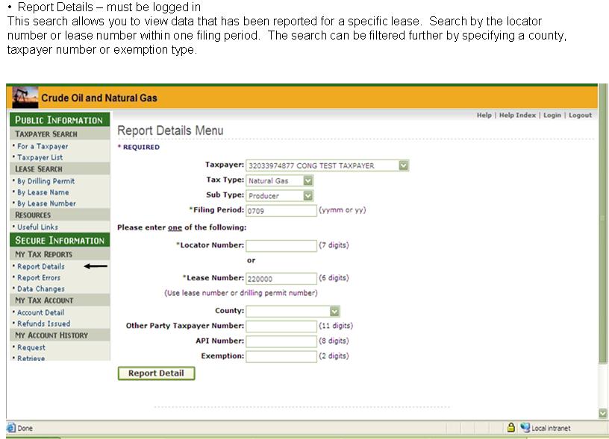
Task: Open the Help link in header
Action: click(484, 116)
